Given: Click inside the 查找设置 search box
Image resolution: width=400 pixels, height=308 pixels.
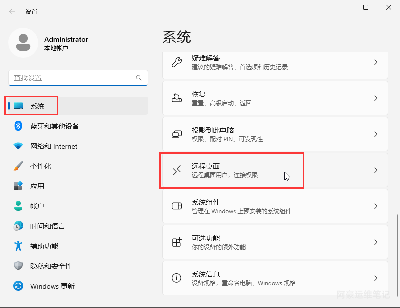Looking at the screenshot, I should (78, 78).
